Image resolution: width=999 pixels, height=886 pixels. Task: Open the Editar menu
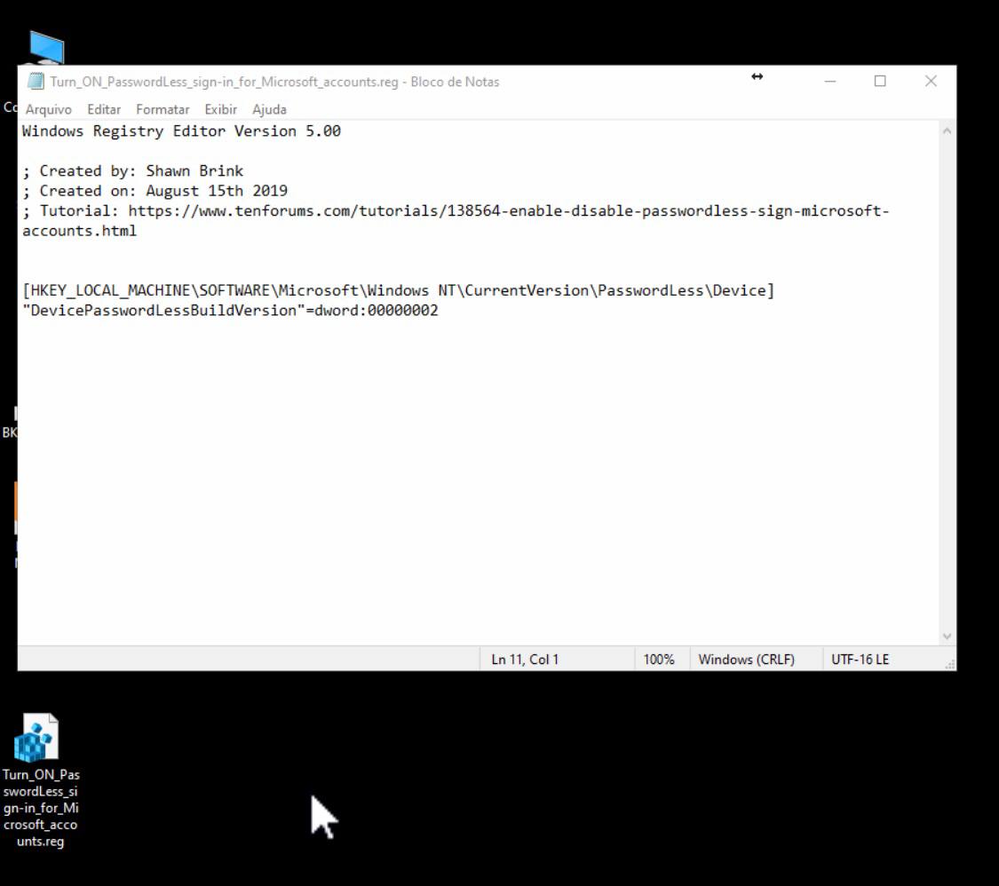tap(104, 109)
